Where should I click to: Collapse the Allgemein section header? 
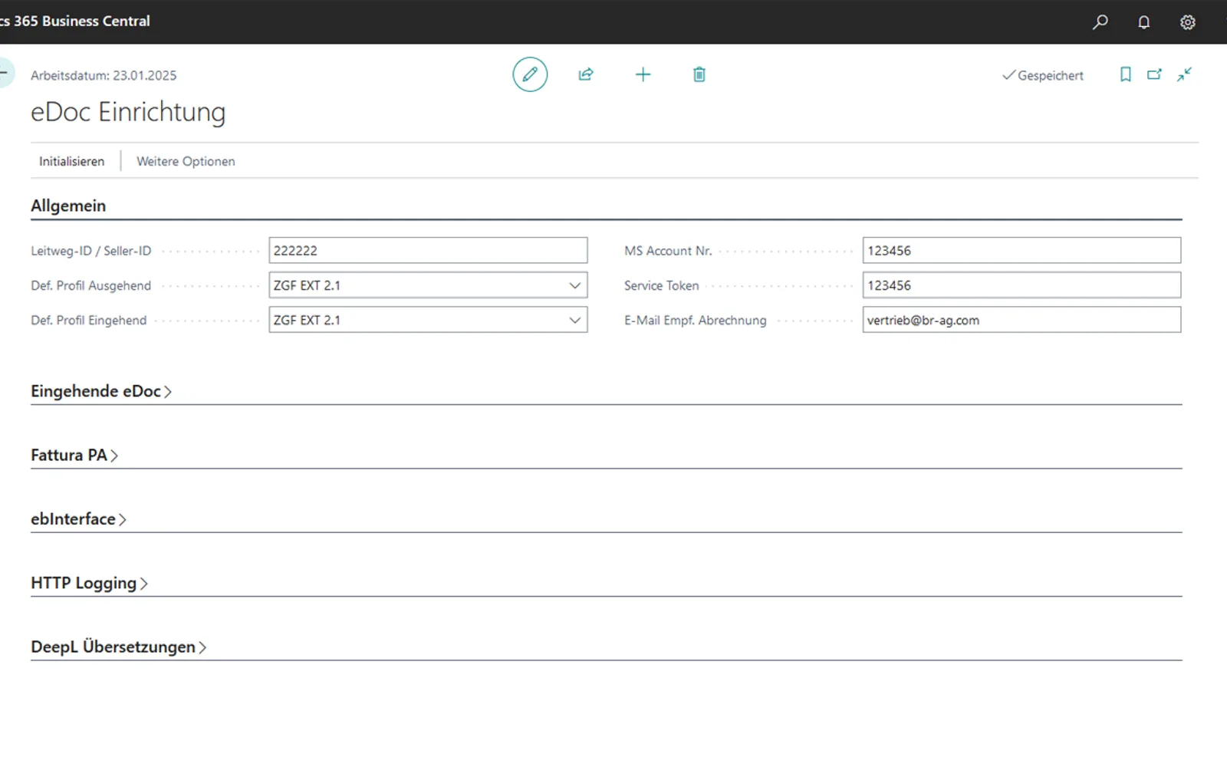[68, 206]
